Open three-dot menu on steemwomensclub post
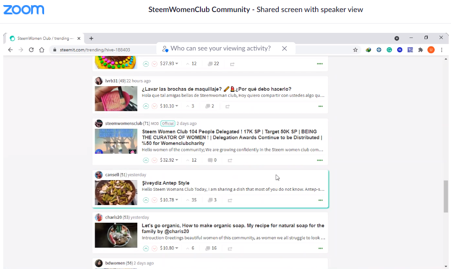 320,160
